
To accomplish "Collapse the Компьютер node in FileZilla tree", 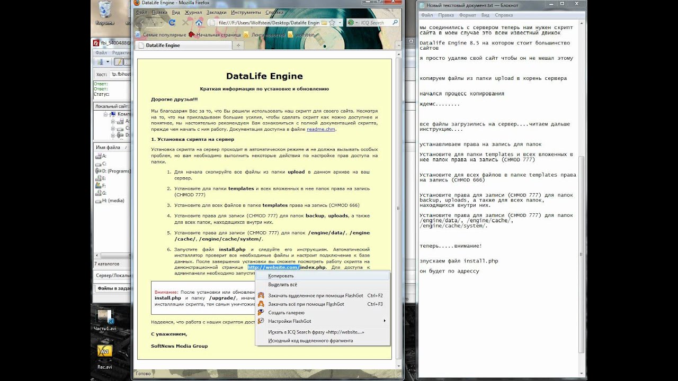I will click(x=106, y=114).
